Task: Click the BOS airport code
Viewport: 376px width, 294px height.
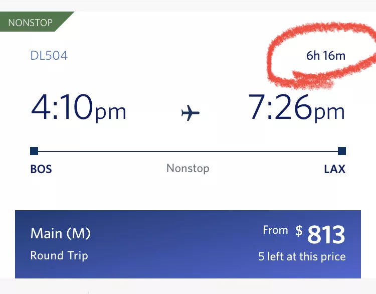Action: (41, 169)
